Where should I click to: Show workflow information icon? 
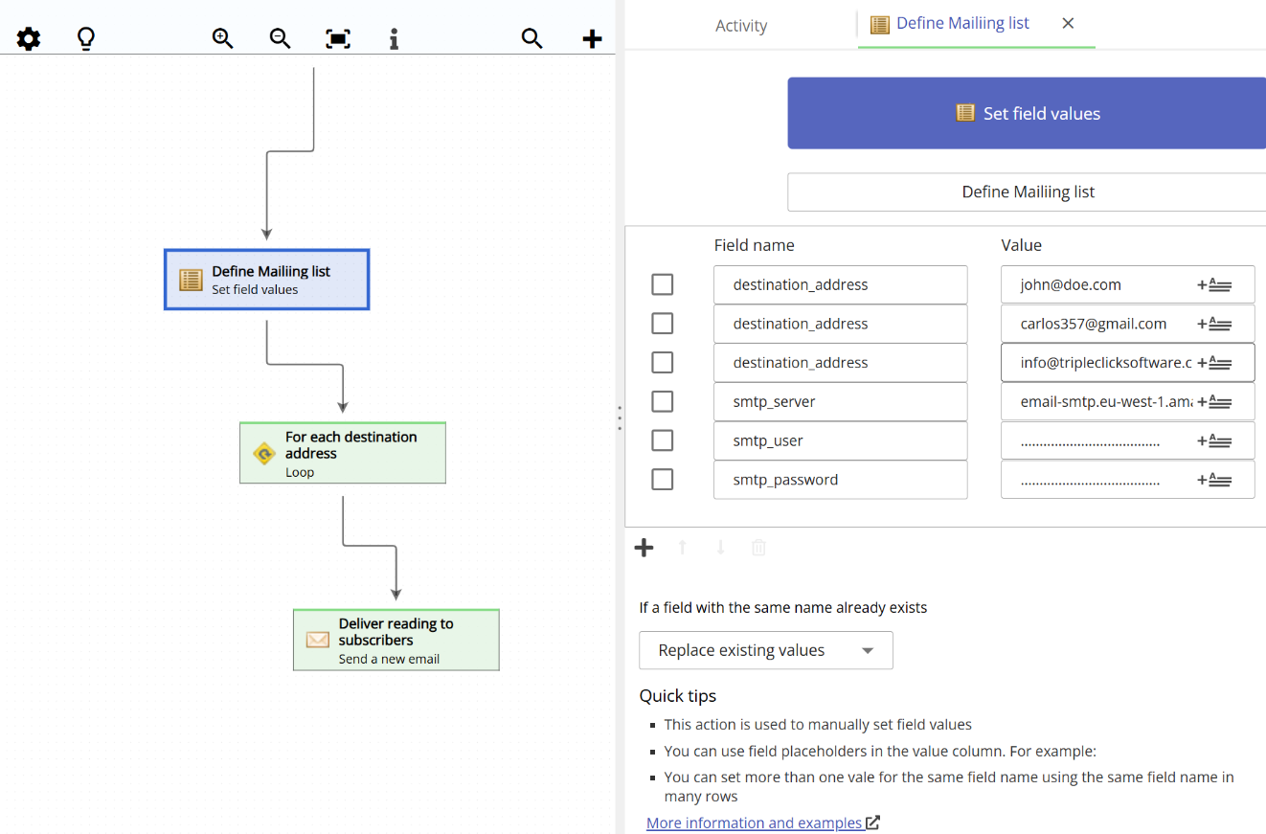[x=394, y=39]
